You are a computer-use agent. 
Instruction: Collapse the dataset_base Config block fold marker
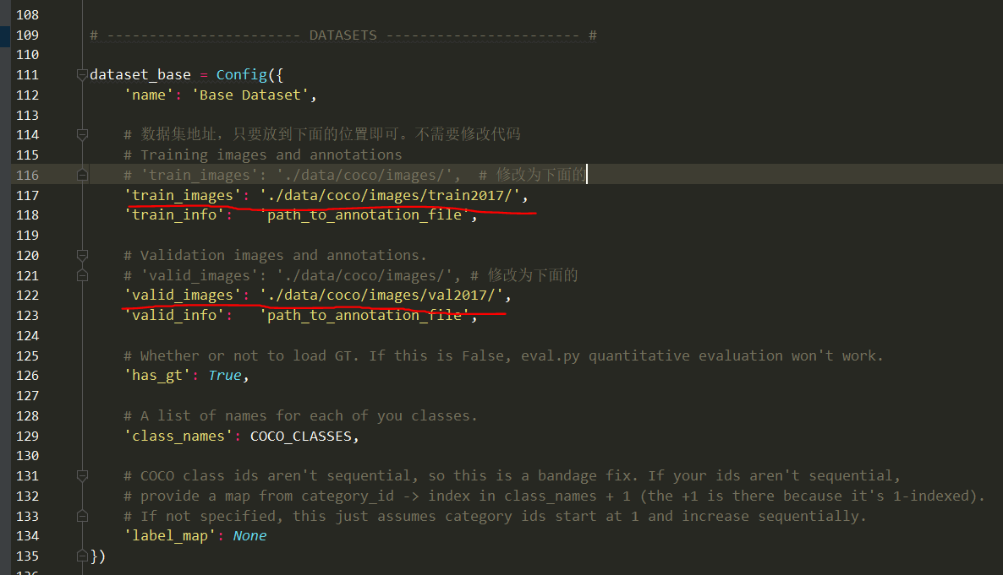[x=82, y=75]
